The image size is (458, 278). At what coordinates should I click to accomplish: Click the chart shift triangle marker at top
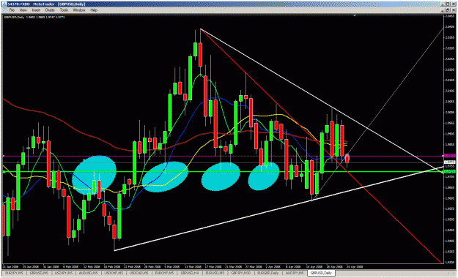[355, 15]
